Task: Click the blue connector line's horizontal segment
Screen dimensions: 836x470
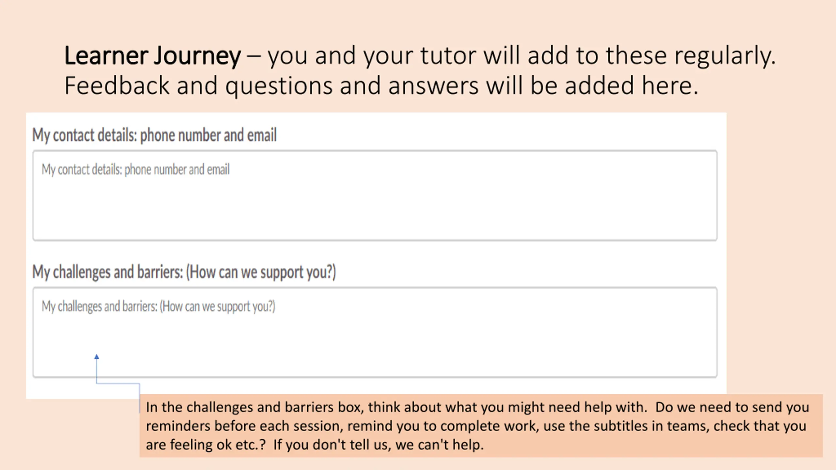Action: [x=118, y=384]
